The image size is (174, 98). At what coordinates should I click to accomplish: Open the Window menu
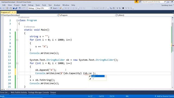(x=66, y=5)
